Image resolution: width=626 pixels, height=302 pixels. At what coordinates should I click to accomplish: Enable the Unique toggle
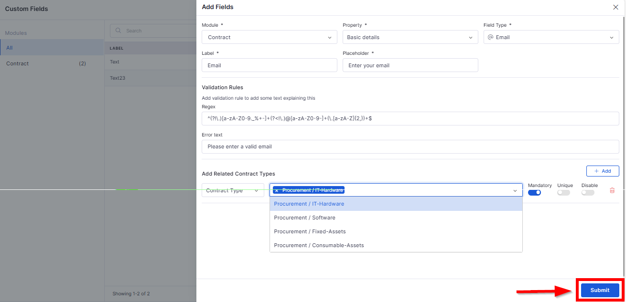(x=563, y=193)
